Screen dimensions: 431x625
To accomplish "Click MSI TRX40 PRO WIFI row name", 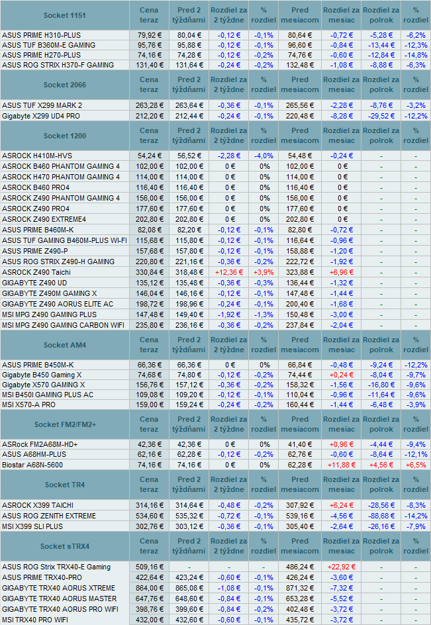I will (34, 620).
